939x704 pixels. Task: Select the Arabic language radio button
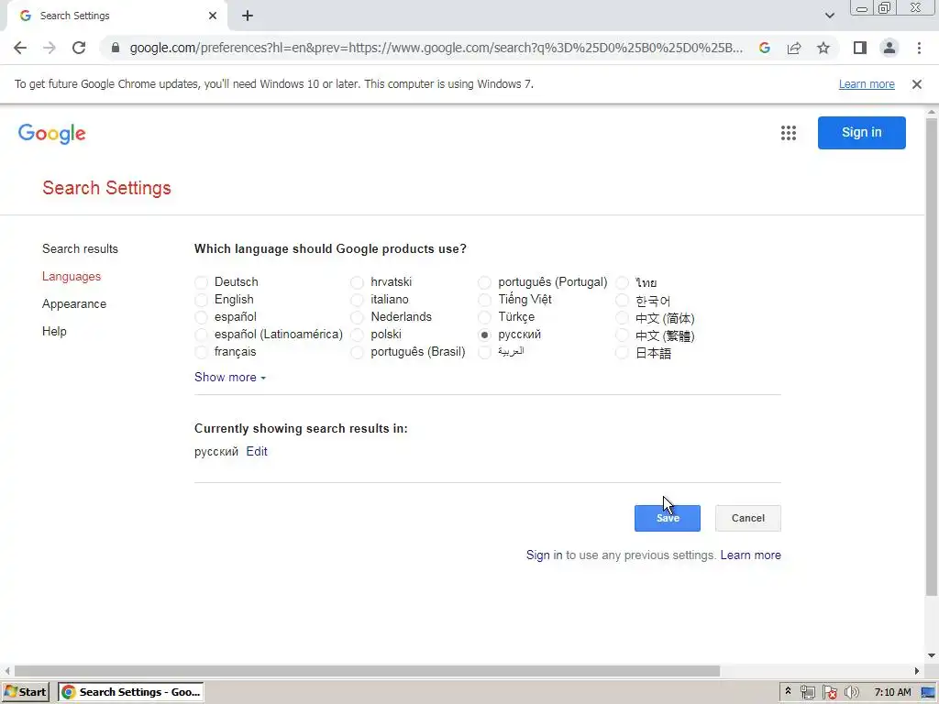484,352
